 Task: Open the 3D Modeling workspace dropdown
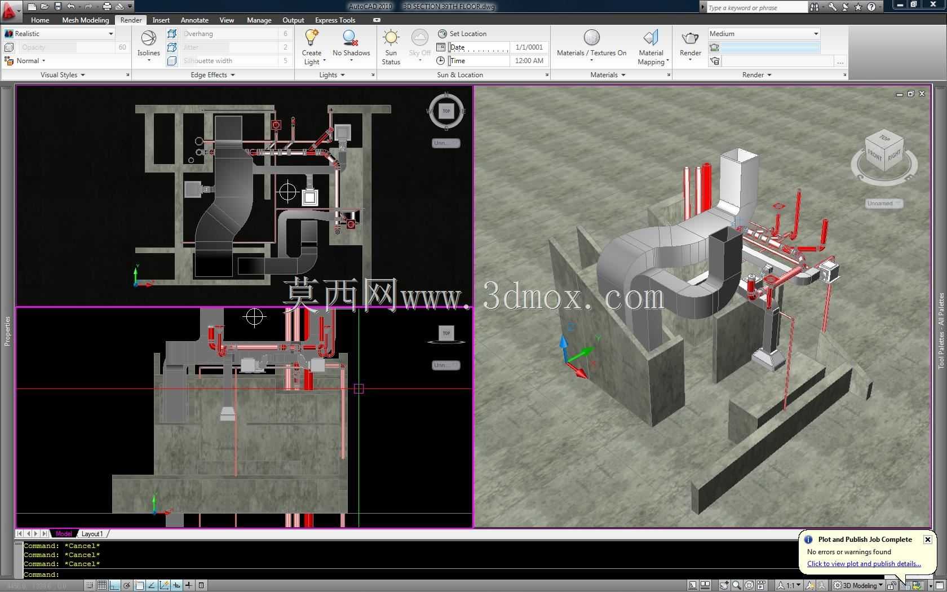(858, 585)
